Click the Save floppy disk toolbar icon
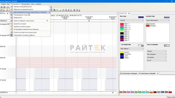Viewport: 175px width, 98px height. tap(4, 7)
